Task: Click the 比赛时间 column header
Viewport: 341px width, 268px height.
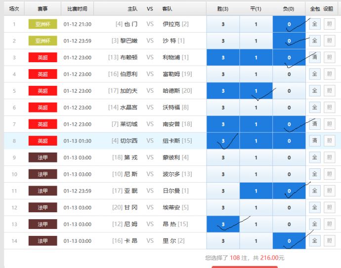Action: pyautogui.click(x=77, y=9)
